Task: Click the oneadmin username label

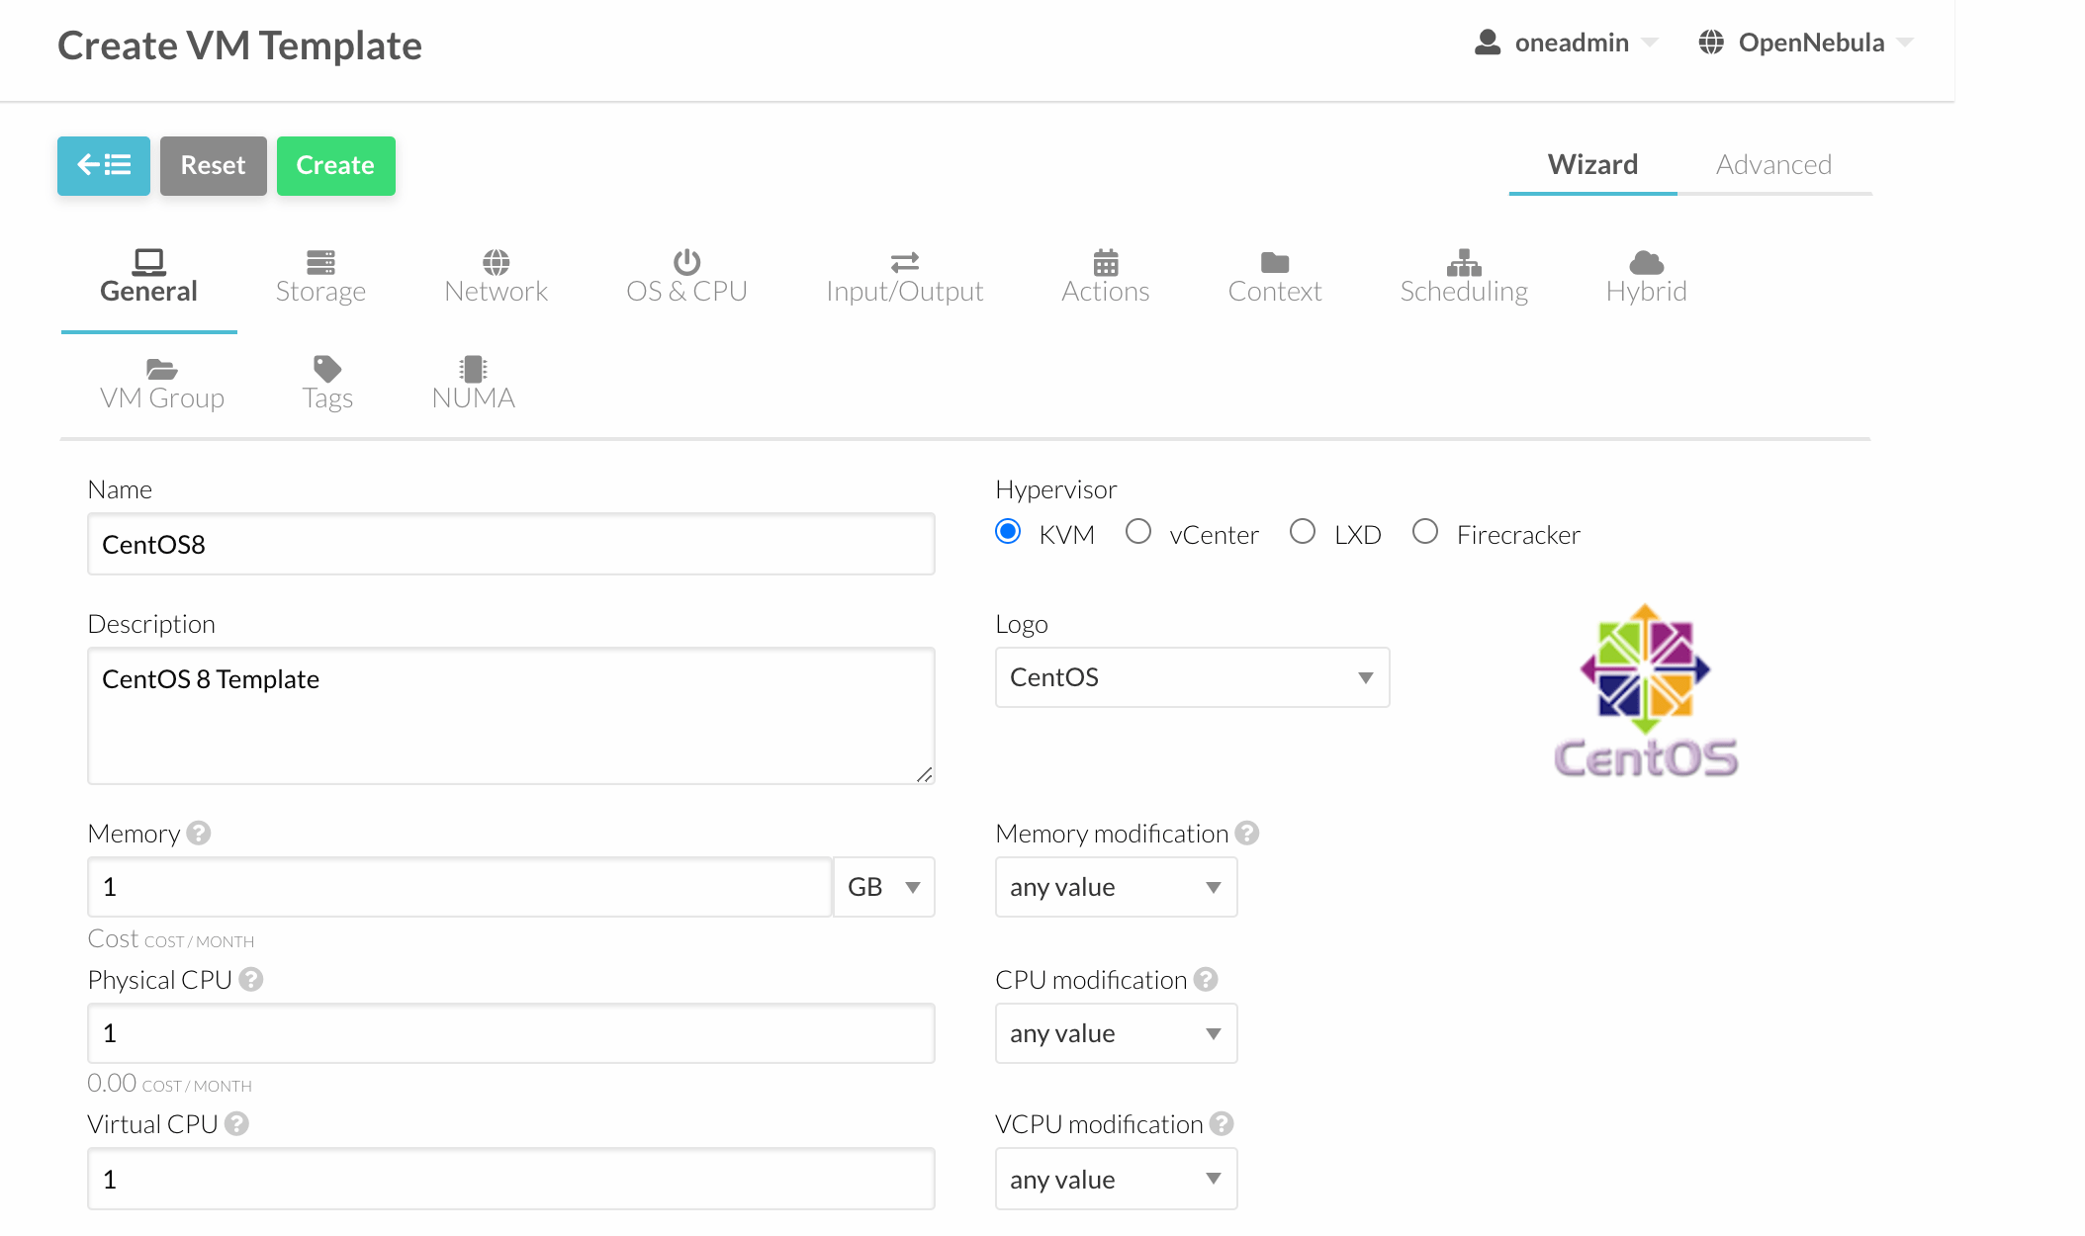Action: [1572, 43]
